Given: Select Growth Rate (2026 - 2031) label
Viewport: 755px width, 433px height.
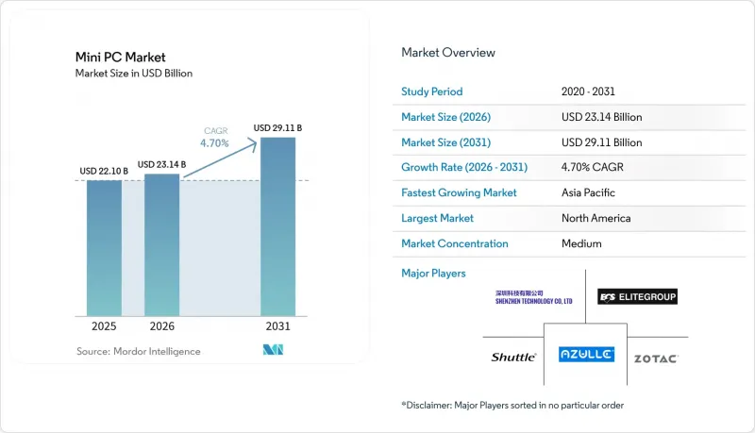Looking at the screenshot, I should pyautogui.click(x=464, y=167).
